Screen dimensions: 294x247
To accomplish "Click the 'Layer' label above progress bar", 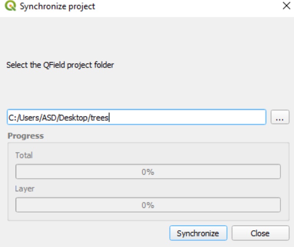I will pos(24,189).
